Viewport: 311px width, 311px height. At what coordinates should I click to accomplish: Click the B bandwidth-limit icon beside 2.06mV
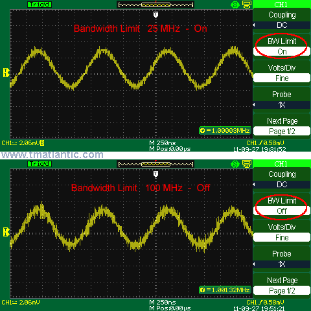42,143
